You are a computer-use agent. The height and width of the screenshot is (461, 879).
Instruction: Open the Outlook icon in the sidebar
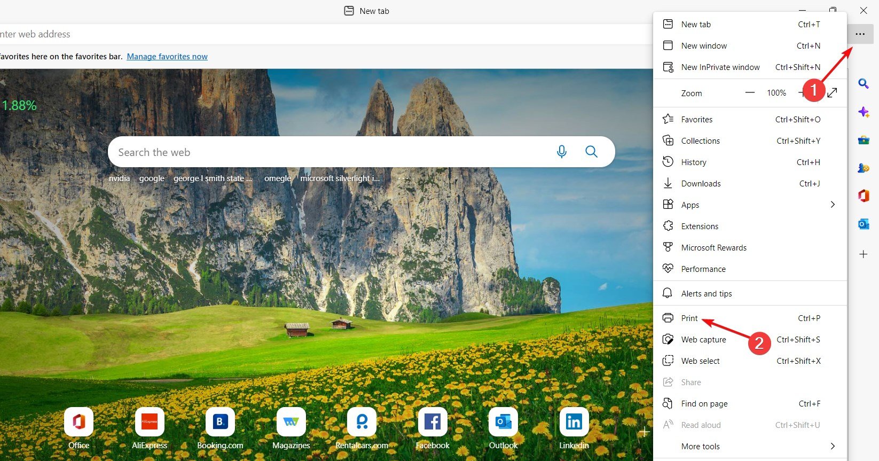coord(864,224)
